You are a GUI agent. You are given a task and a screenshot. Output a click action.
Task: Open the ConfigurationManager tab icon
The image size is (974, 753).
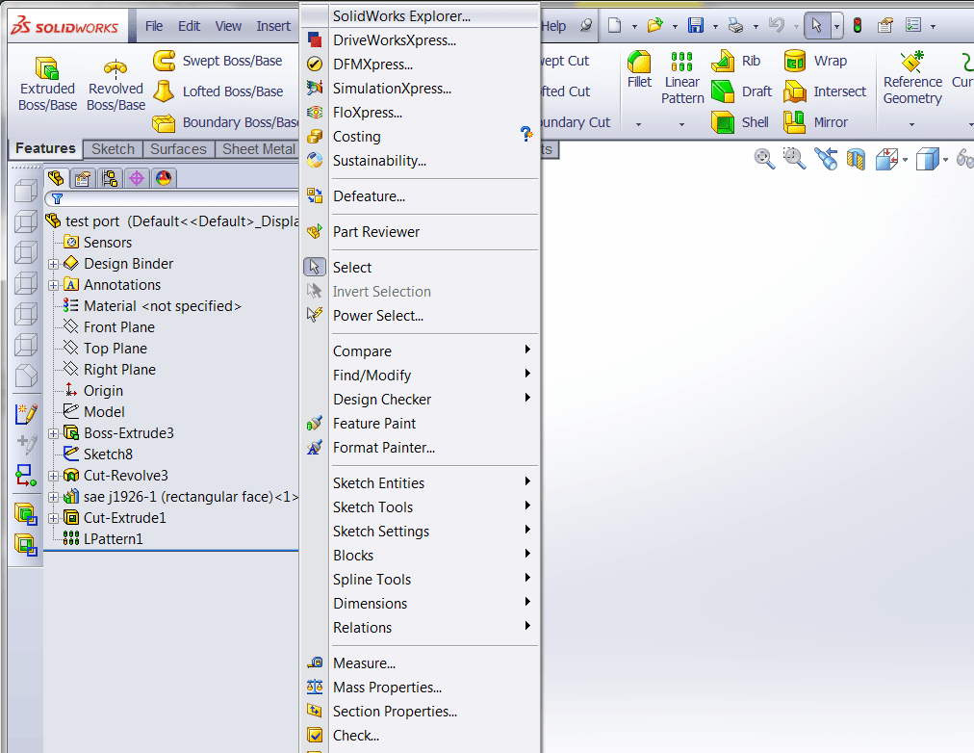pos(110,179)
